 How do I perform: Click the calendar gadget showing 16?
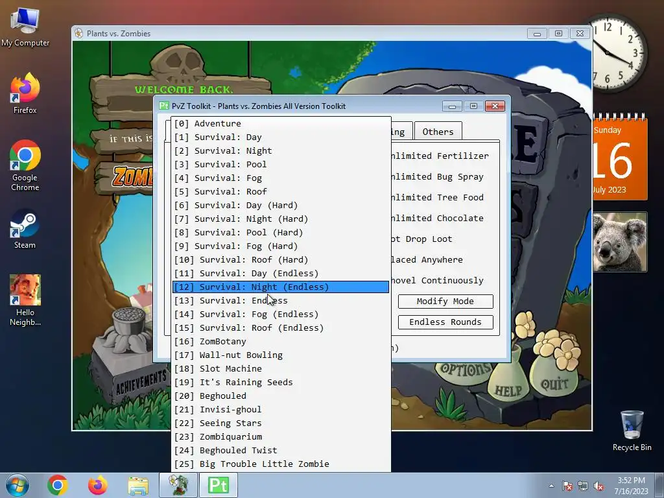[621, 156]
